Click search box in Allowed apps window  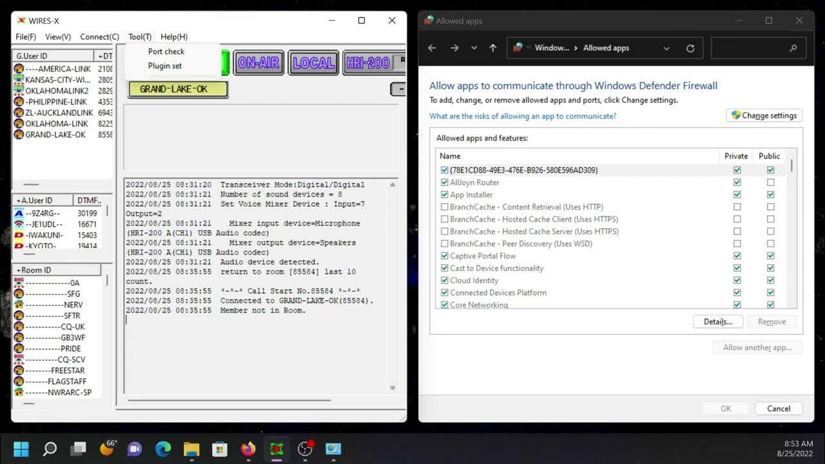tap(757, 48)
